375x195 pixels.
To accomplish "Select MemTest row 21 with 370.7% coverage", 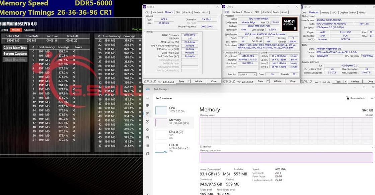I will [60, 140].
